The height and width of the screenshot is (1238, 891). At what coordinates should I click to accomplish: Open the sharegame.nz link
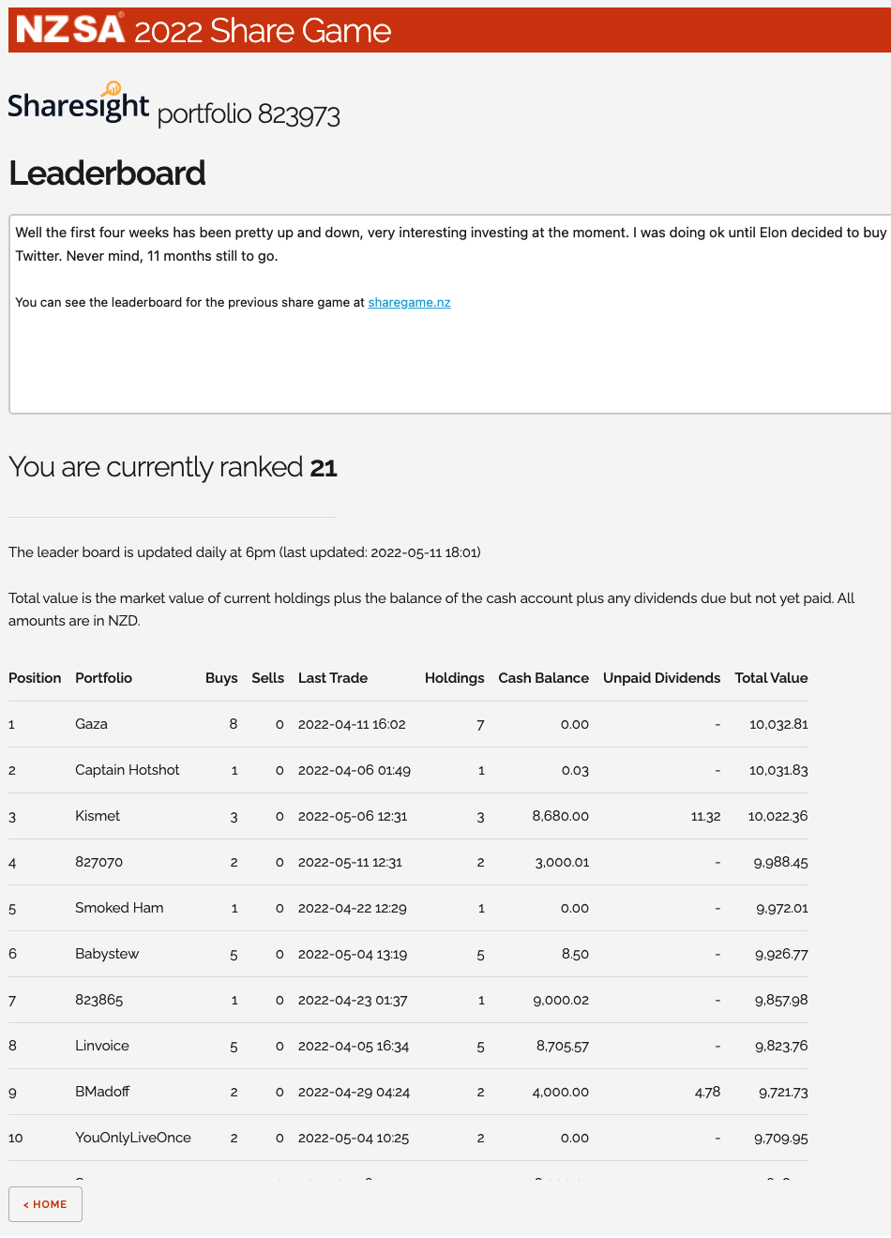[409, 302]
